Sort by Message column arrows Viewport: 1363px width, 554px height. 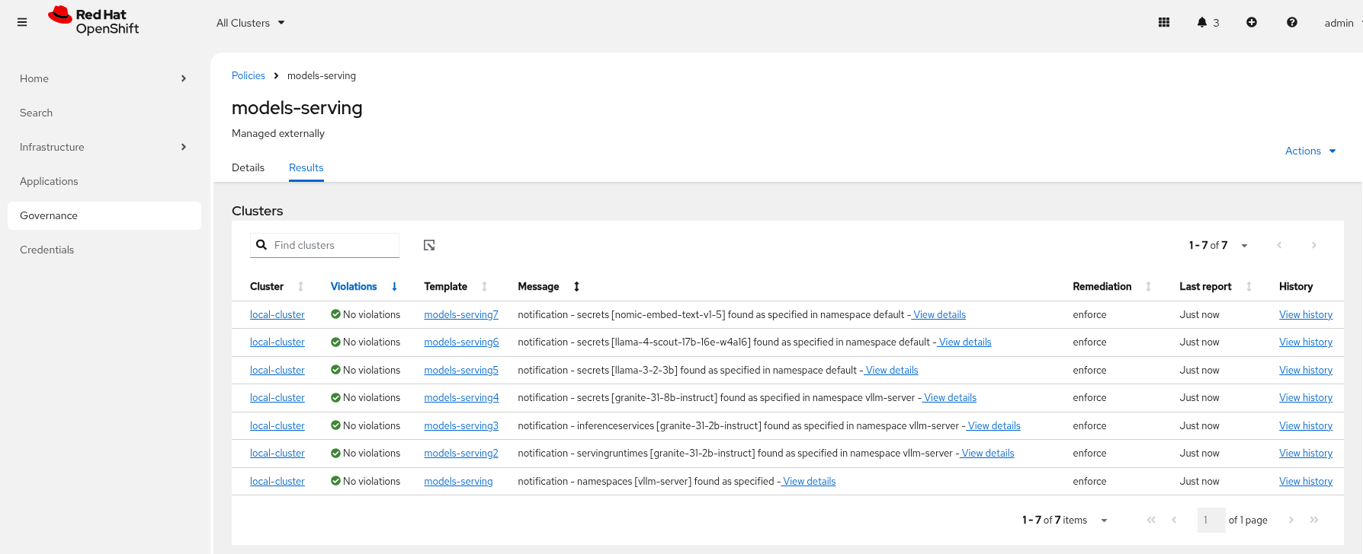[576, 287]
